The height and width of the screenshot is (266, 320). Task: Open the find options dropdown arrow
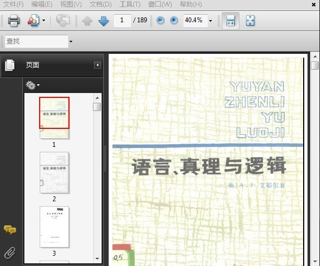(x=71, y=41)
